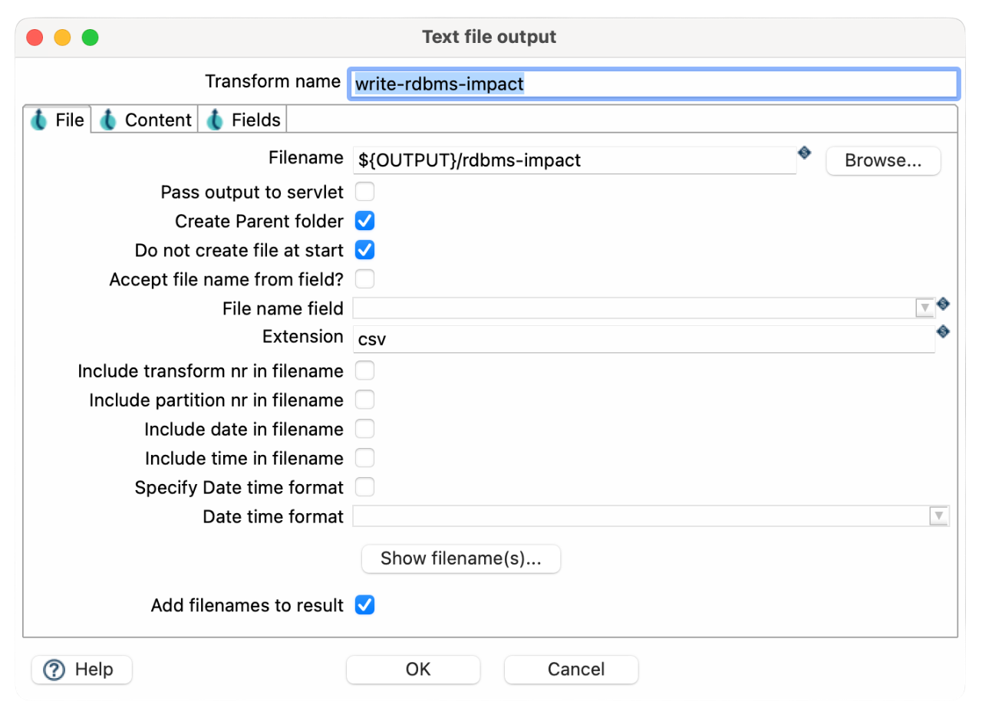
Task: Open the Fields tab
Action: (x=243, y=120)
